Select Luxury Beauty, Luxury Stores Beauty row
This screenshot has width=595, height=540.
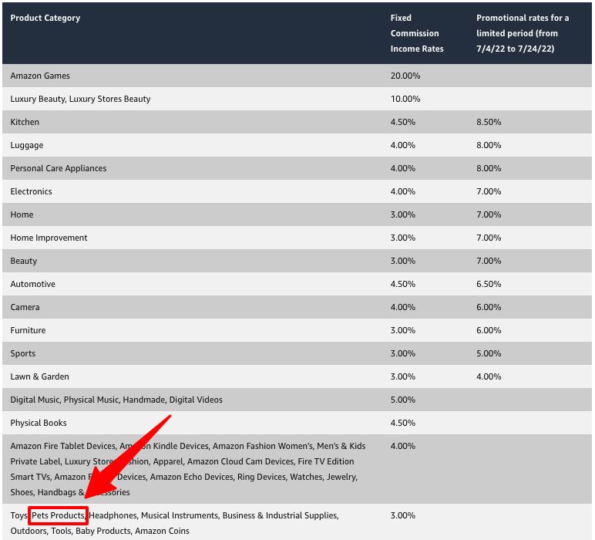(x=80, y=99)
